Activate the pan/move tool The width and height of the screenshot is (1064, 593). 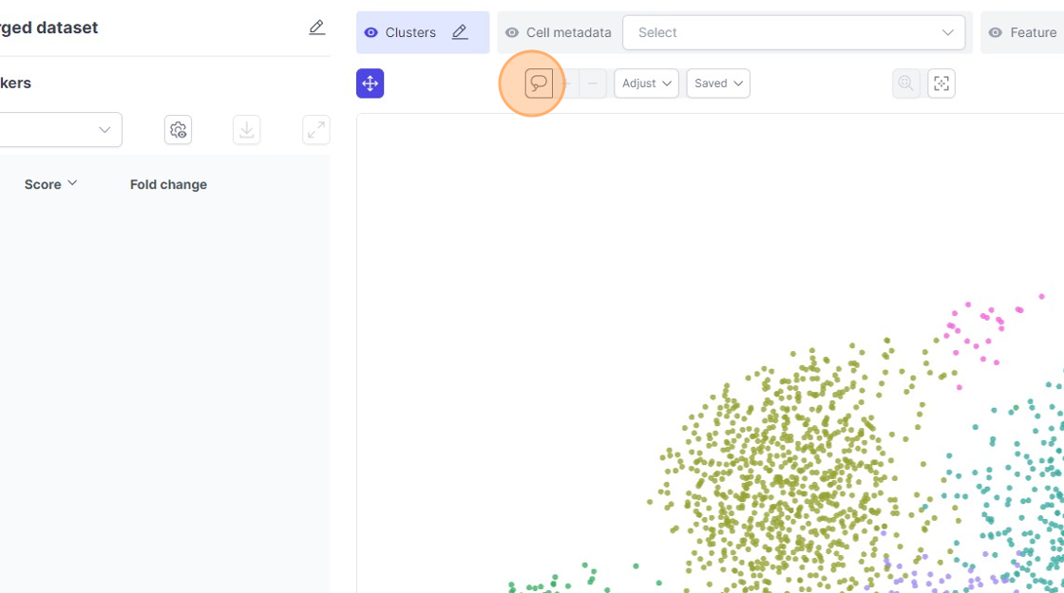[370, 83]
